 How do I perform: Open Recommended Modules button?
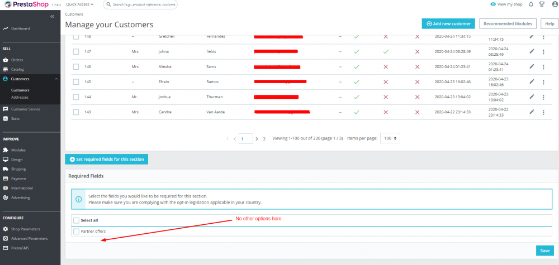tap(508, 23)
